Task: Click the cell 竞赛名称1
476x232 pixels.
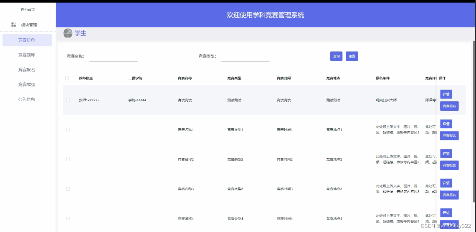Action: [x=186, y=130]
